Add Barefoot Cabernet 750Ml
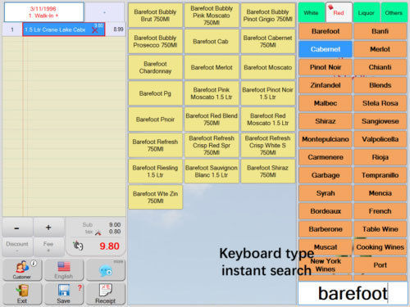Image resolution: width=410 pixels, height=307 pixels. point(268,42)
